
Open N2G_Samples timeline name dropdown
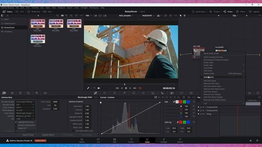tap(126, 16)
